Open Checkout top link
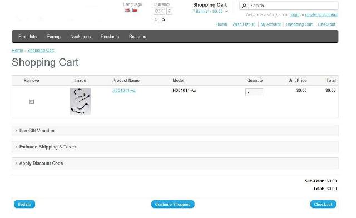356x218 pixels. (327, 24)
